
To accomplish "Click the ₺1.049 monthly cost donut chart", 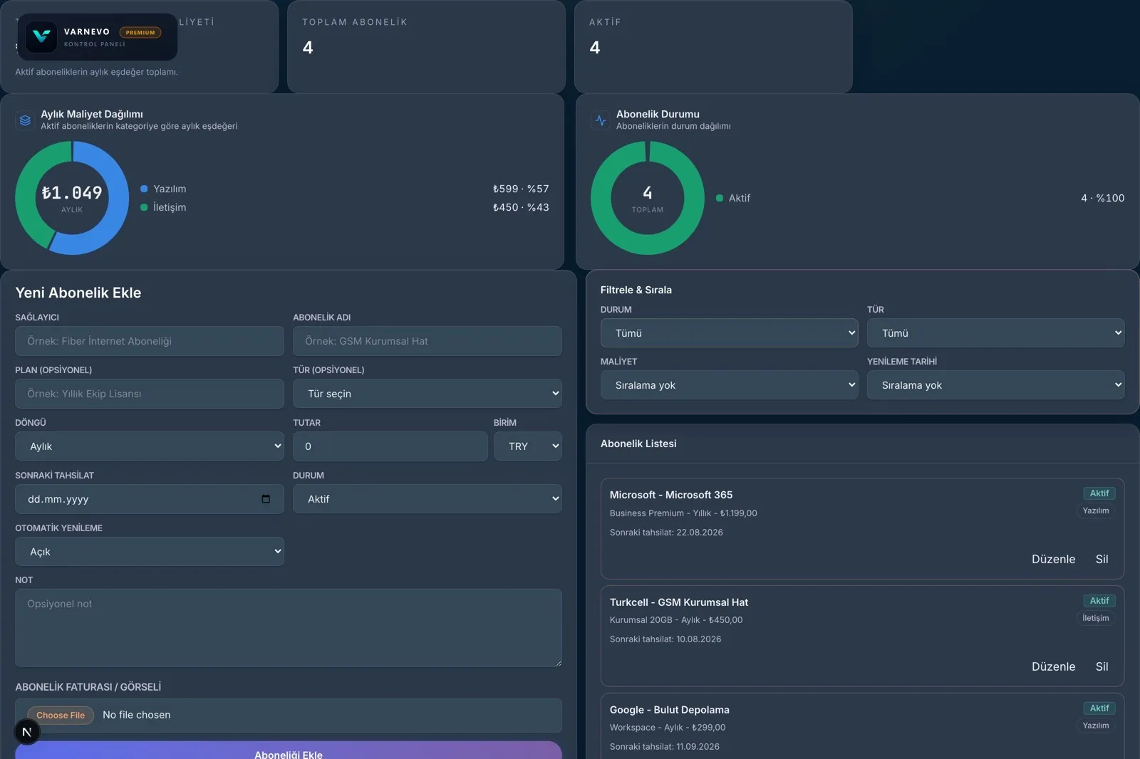I will [x=72, y=198].
